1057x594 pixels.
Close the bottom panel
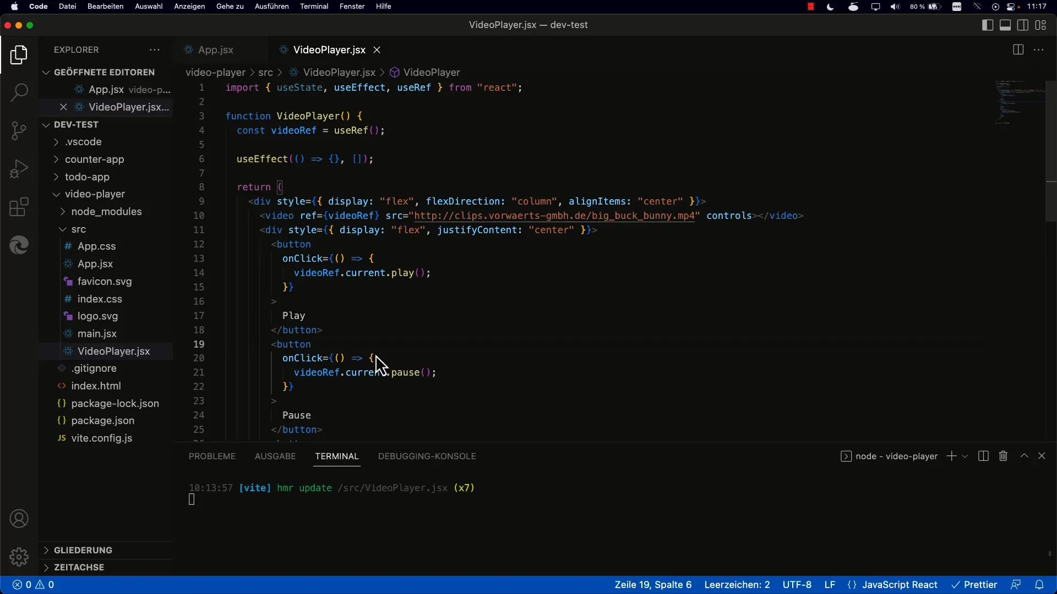pos(1042,456)
